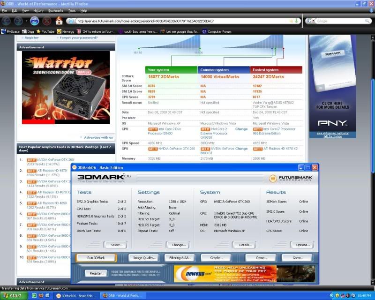
Task: Click GET IT badge beside ATI Radeon HD 4870 X2 GPU
Action: [x=257, y=149]
